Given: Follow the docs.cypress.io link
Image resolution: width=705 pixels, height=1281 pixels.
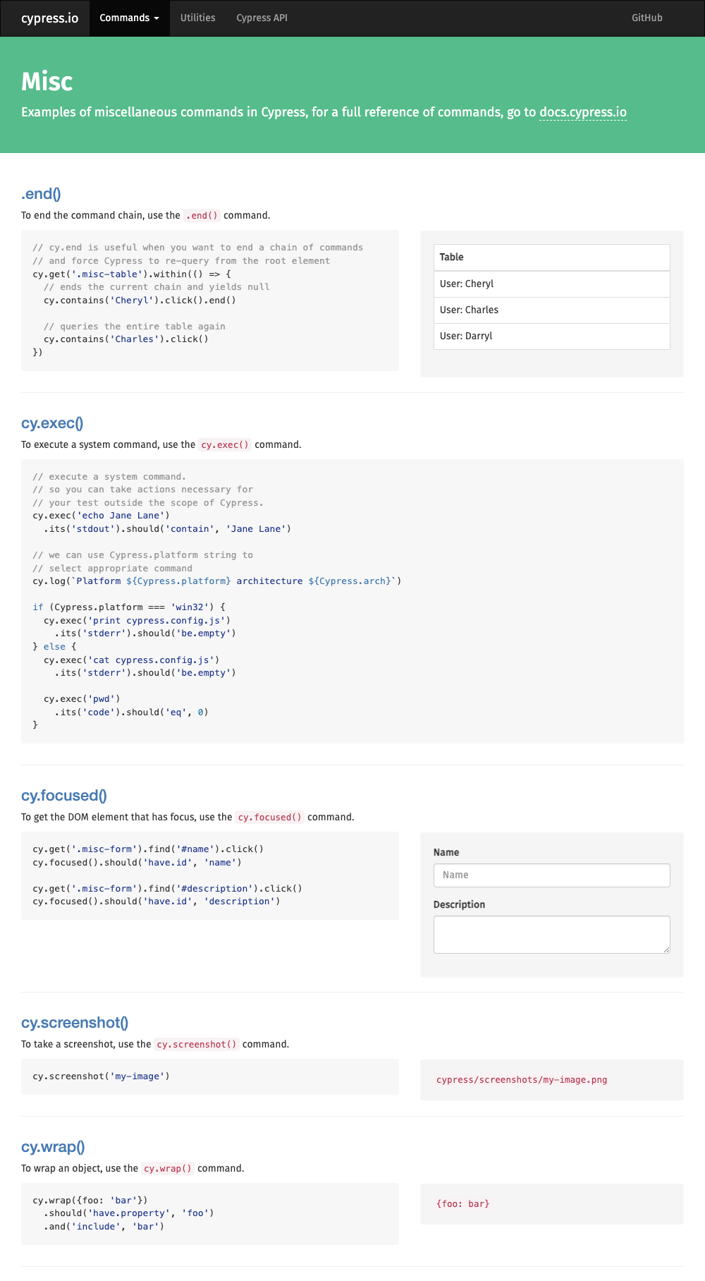Looking at the screenshot, I should 582,112.
